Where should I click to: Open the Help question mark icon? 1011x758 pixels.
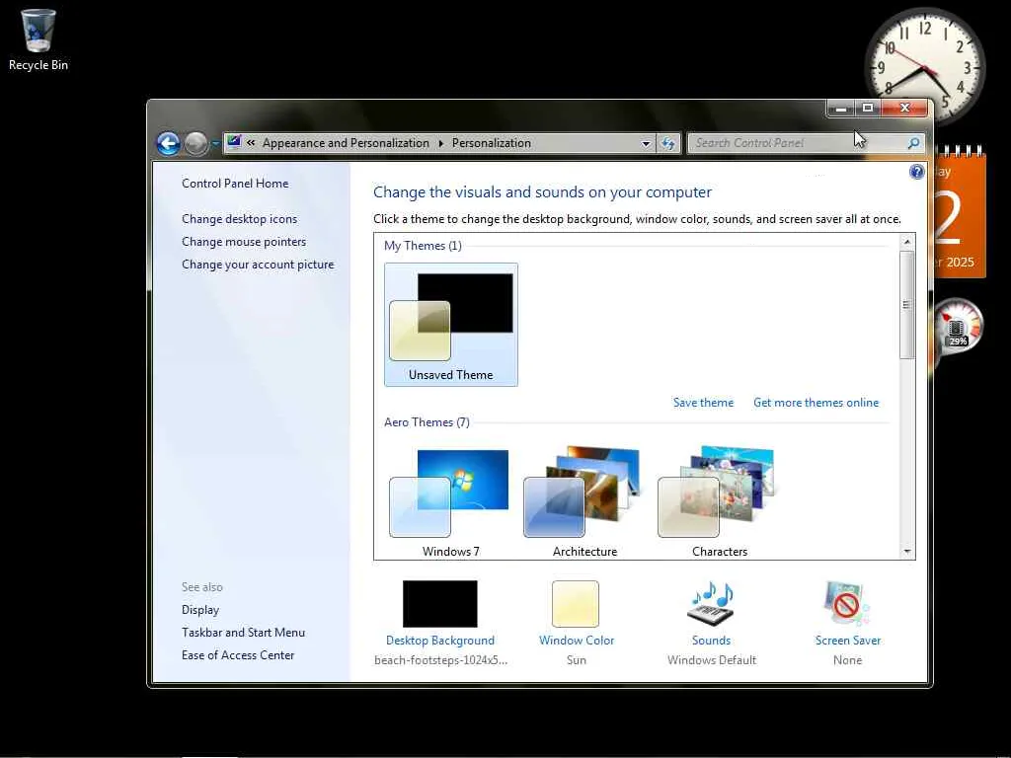[916, 172]
